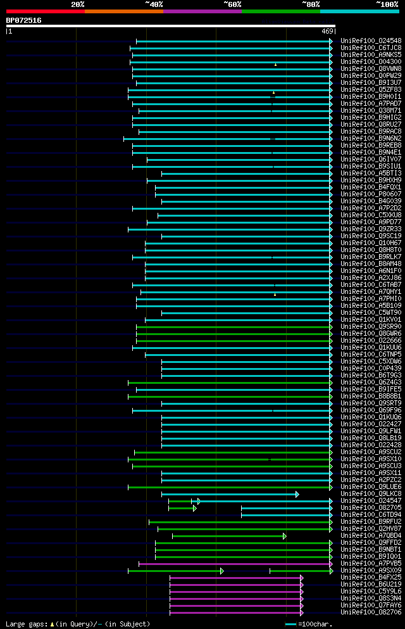Open the hit UniRef100_A9NKS5

371,54
